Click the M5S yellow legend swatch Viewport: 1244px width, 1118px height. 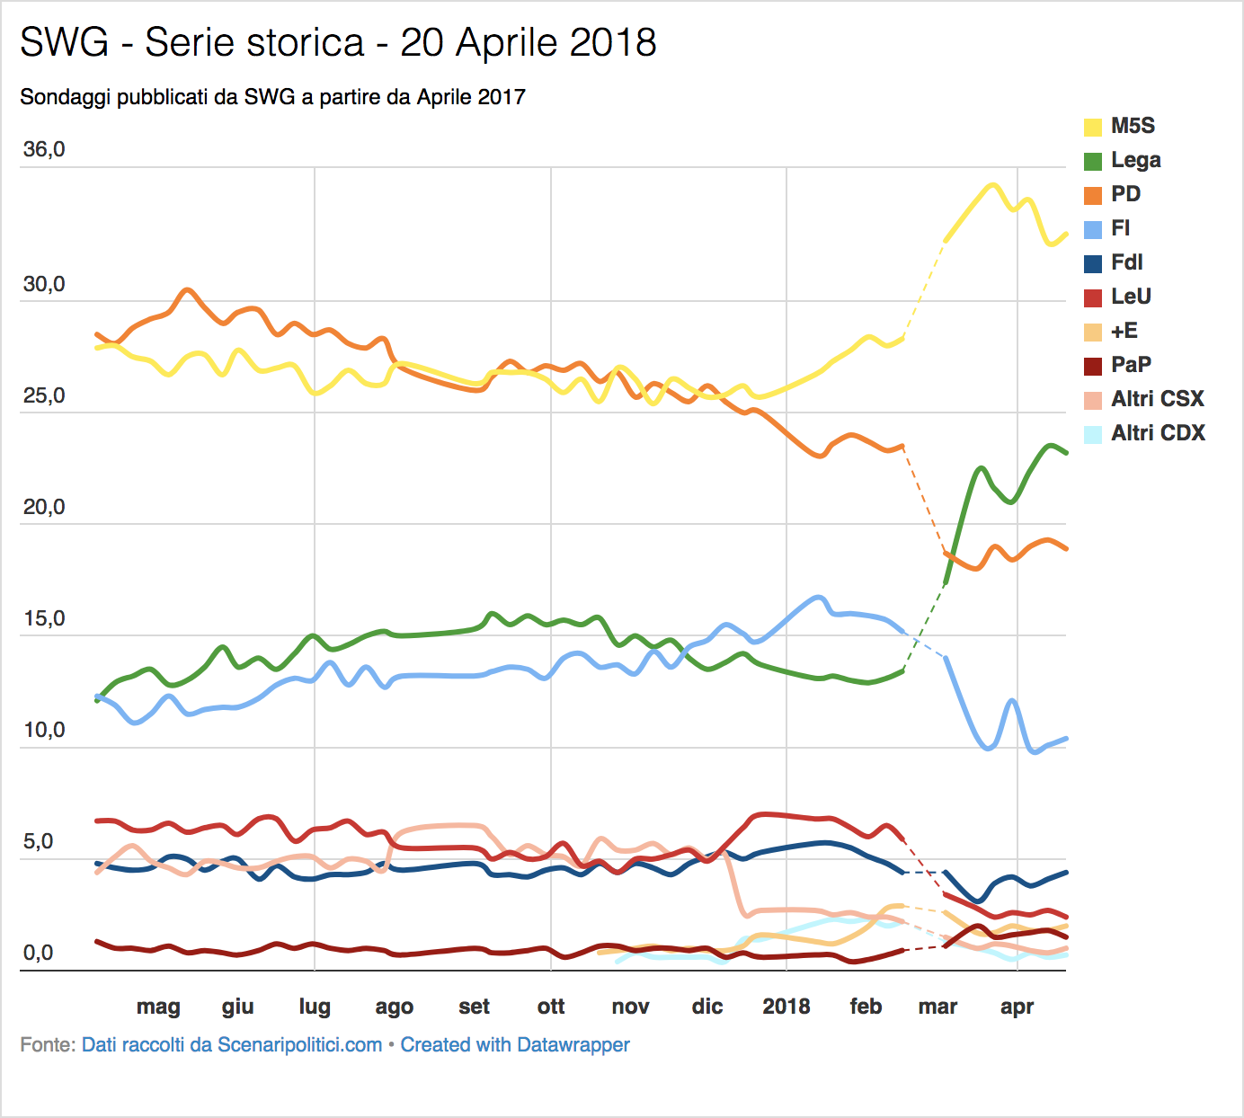[1093, 127]
